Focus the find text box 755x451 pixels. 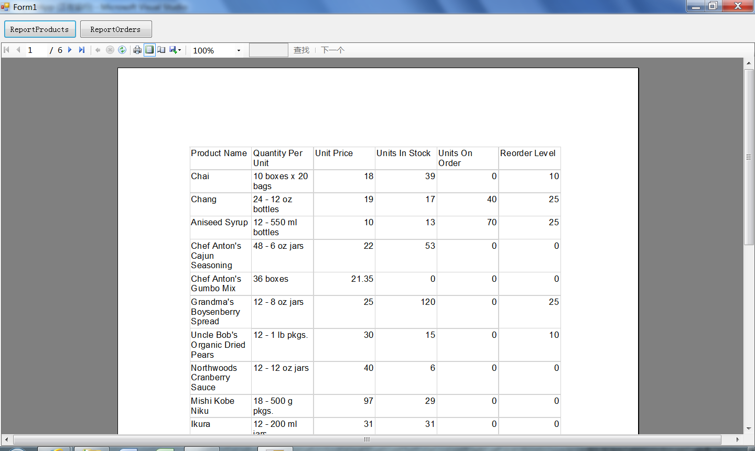tap(268, 50)
